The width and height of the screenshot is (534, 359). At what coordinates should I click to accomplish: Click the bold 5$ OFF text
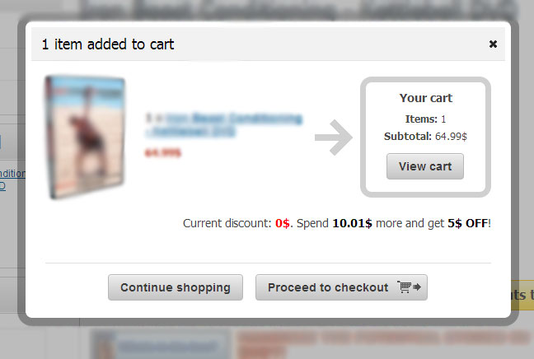468,223
